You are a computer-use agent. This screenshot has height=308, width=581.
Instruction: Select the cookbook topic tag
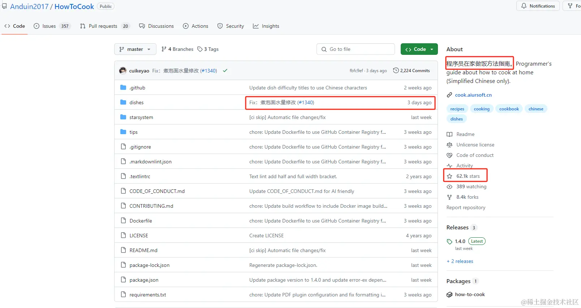509,109
